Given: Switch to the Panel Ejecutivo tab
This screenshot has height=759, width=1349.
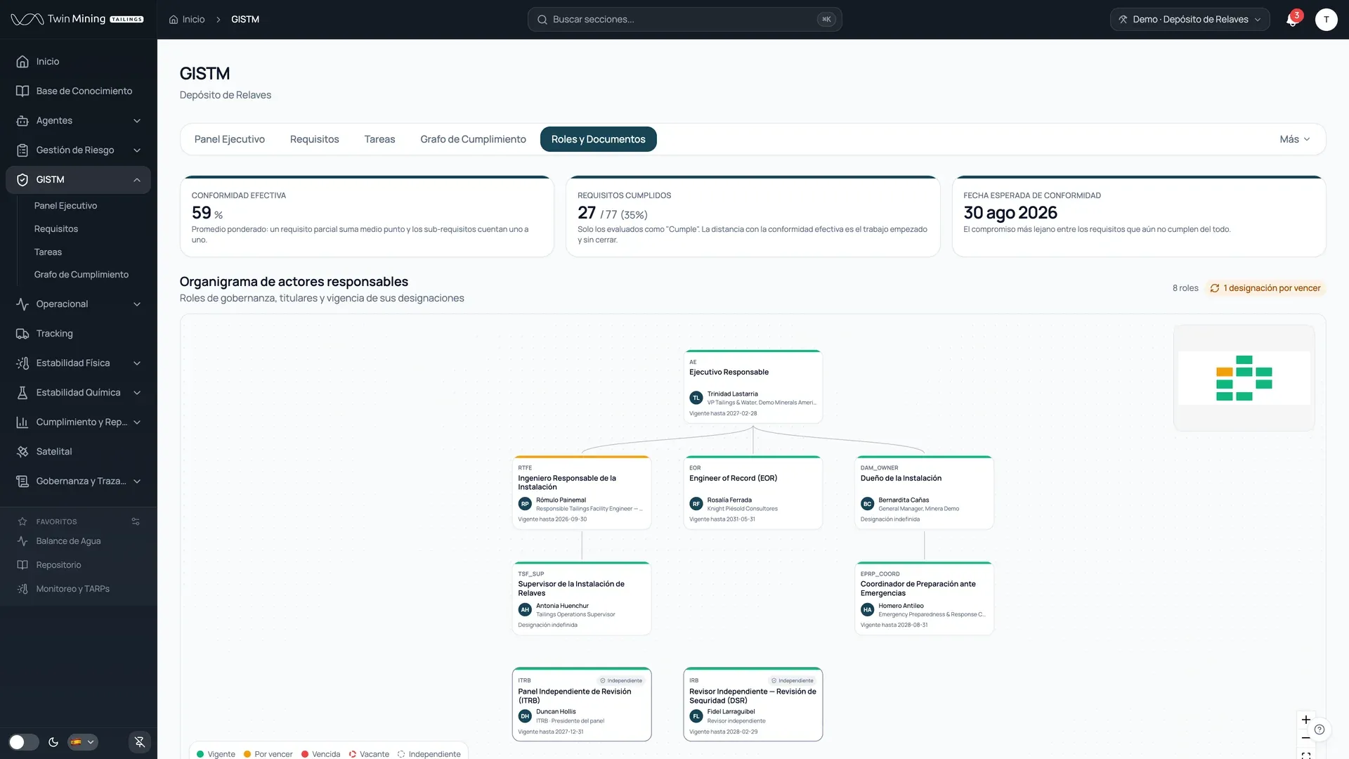Looking at the screenshot, I should tap(230, 139).
